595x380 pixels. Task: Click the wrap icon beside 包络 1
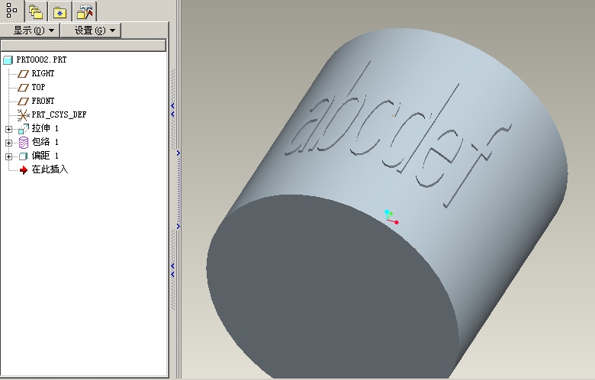(24, 143)
